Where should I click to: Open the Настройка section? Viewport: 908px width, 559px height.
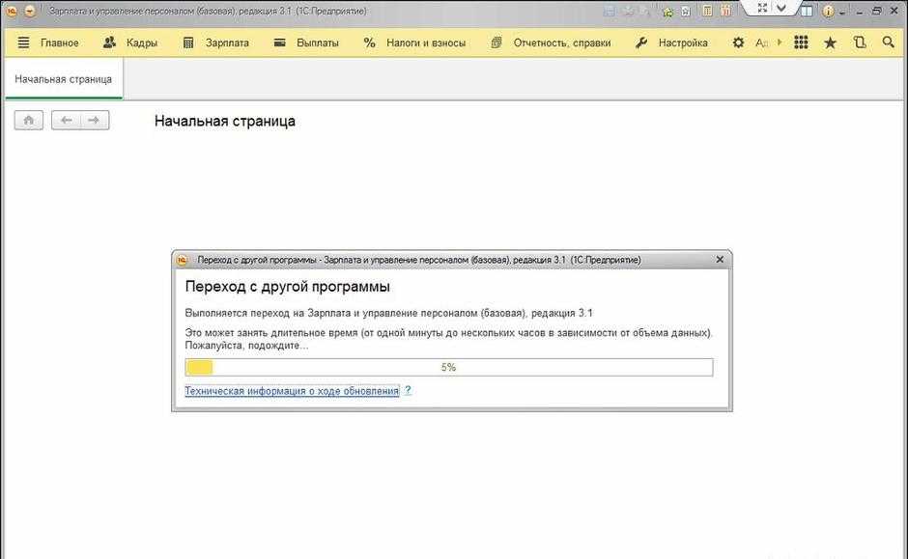[671, 42]
